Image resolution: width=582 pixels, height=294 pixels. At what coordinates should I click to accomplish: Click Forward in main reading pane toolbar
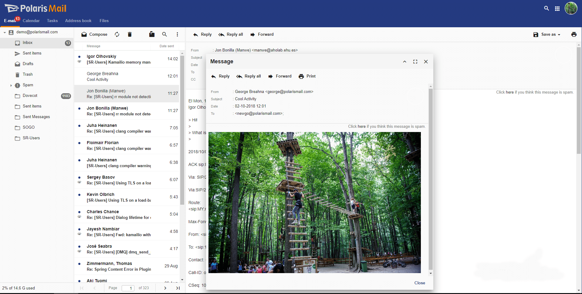point(262,35)
